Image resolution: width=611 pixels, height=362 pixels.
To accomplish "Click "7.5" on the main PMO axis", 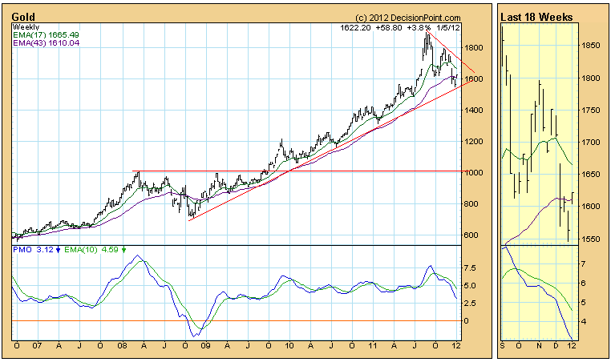I will click(470, 268).
